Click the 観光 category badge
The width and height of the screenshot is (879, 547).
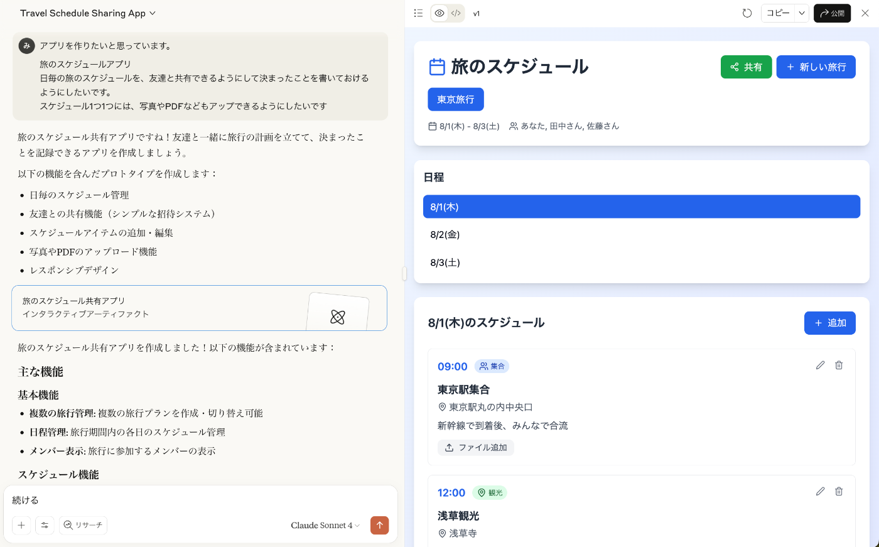coord(490,493)
